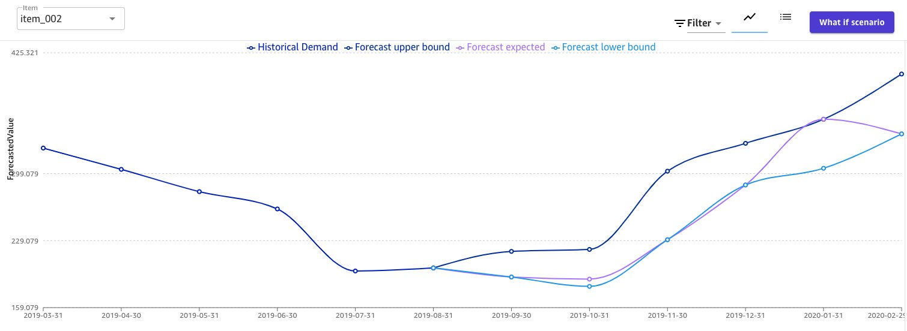
Task: Select upper bound point at 2019-12-31
Action: click(x=745, y=143)
